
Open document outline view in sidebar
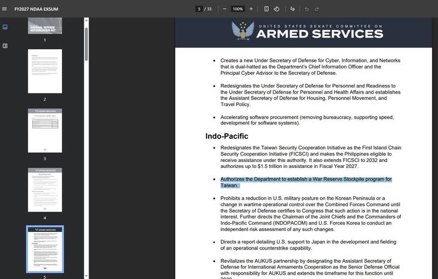[5, 46]
